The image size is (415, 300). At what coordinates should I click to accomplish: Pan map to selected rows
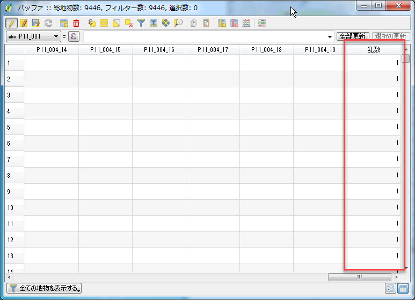pyautogui.click(x=166, y=23)
